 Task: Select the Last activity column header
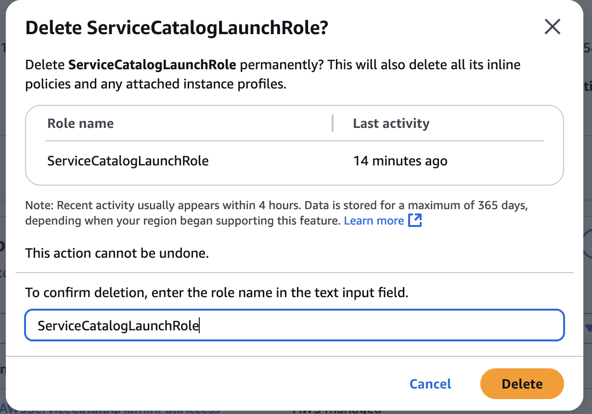point(391,123)
